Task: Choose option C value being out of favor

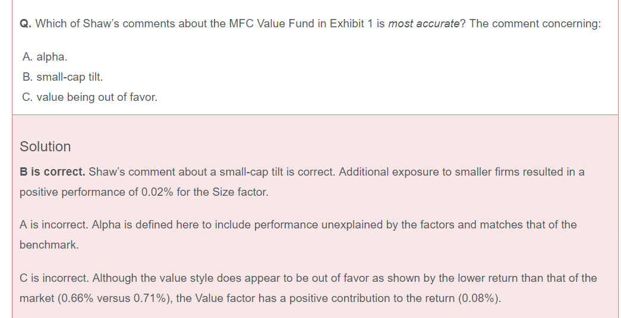Action: (x=90, y=97)
